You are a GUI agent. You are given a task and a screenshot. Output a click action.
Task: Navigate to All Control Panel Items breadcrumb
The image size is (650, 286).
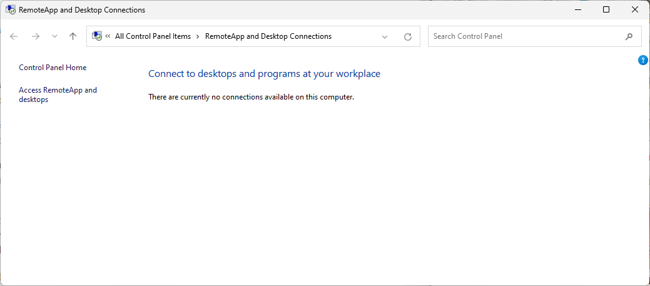point(153,36)
